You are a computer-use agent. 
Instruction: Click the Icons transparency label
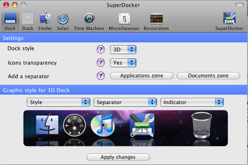tap(32, 63)
